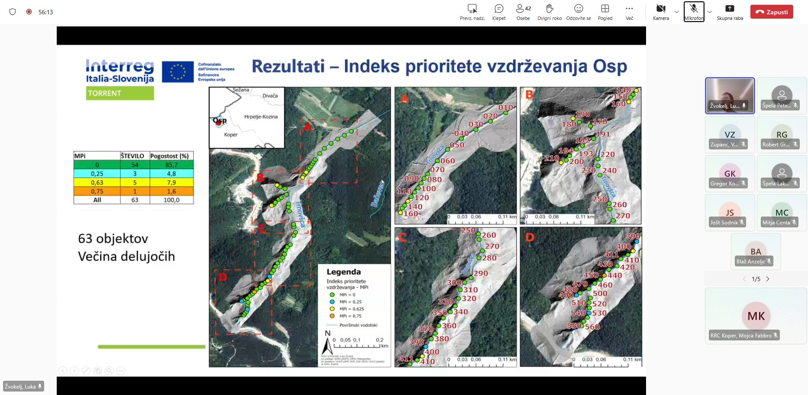The image size is (808, 395).
Task: Open the Več more options menu
Action: pyautogui.click(x=629, y=9)
